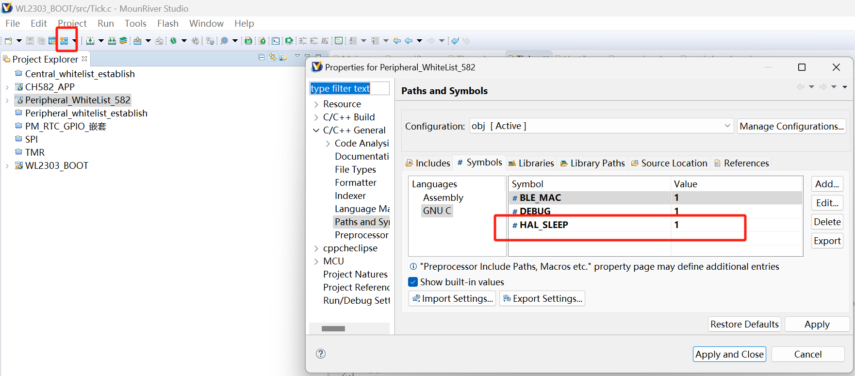The image size is (855, 376).
Task: Click the blue undo-style curved arrow icon
Action: pos(455,41)
